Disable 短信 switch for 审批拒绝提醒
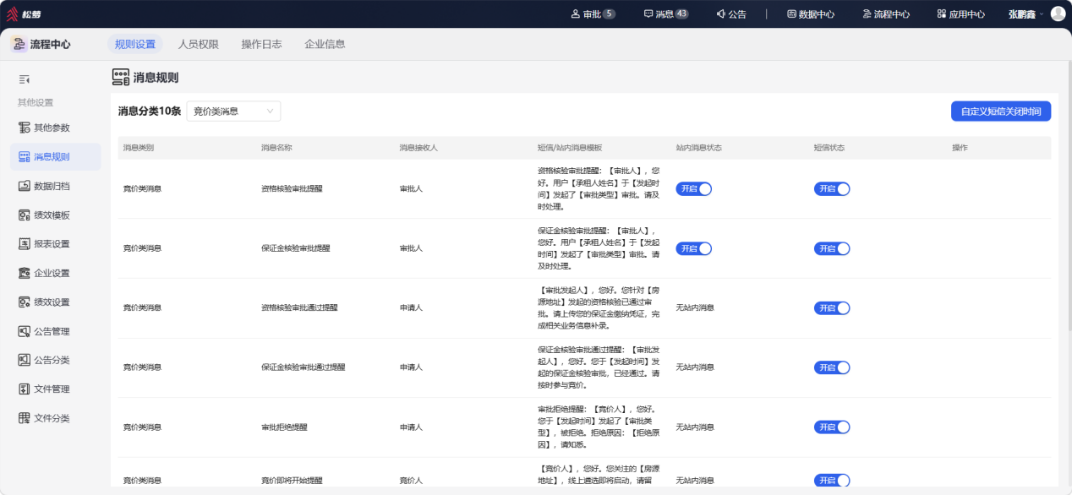 point(832,427)
